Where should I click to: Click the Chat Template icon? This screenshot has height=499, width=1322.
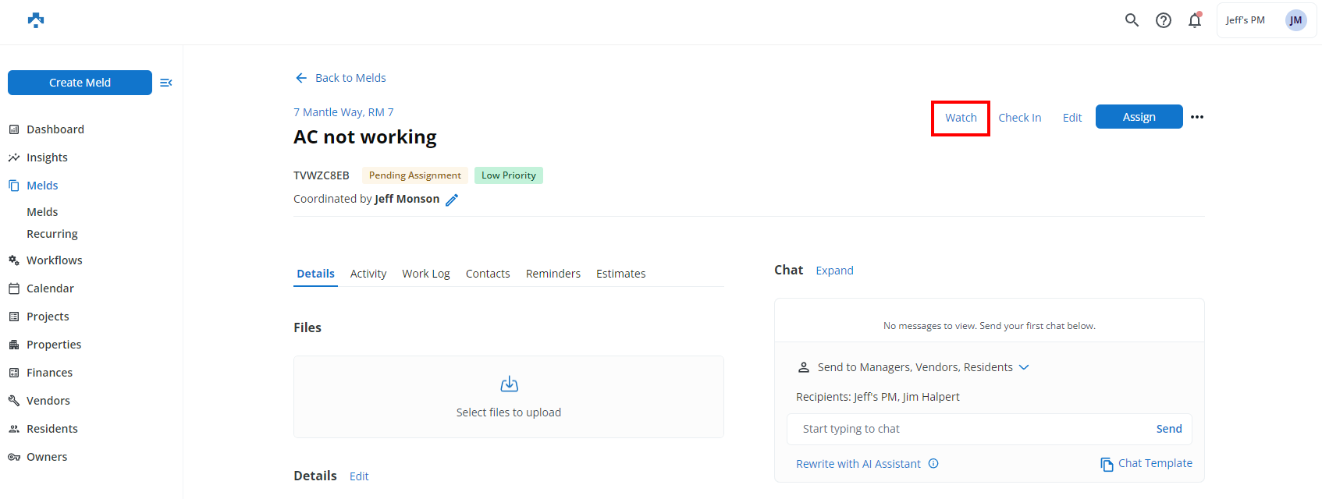coord(1107,464)
